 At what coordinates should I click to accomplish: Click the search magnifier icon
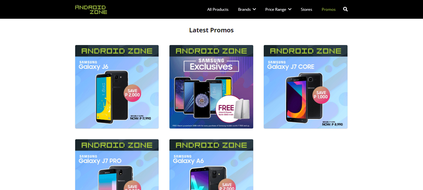(345, 9)
